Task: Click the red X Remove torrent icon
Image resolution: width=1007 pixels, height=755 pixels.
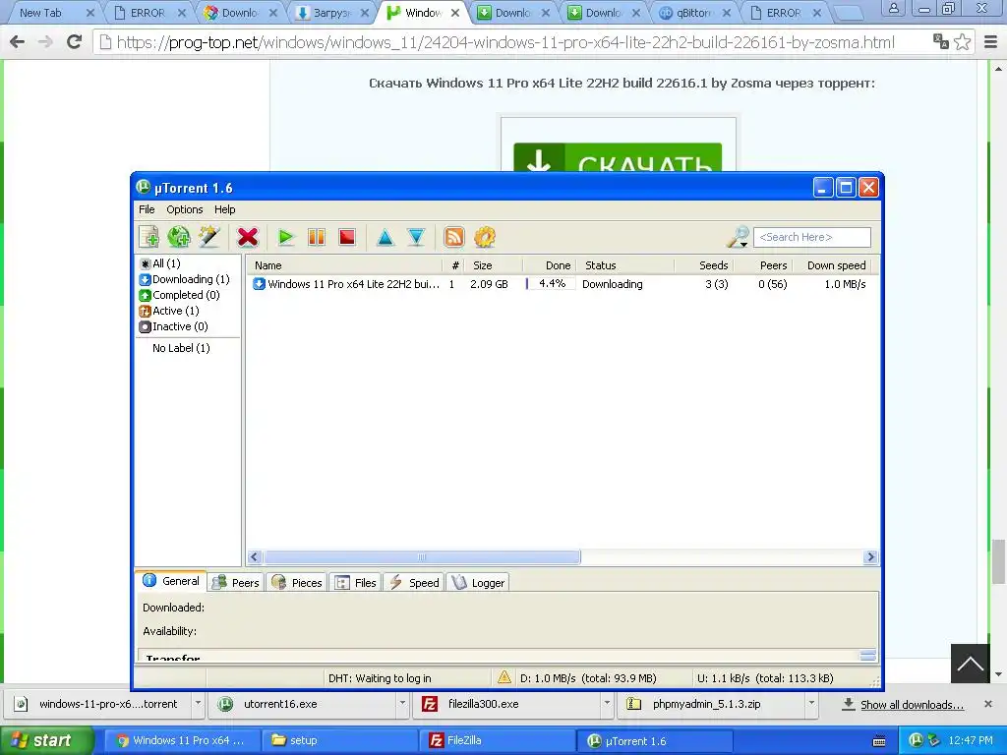Action: point(247,237)
